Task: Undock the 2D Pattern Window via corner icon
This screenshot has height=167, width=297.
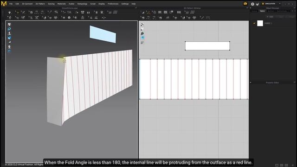Action: click(247, 8)
